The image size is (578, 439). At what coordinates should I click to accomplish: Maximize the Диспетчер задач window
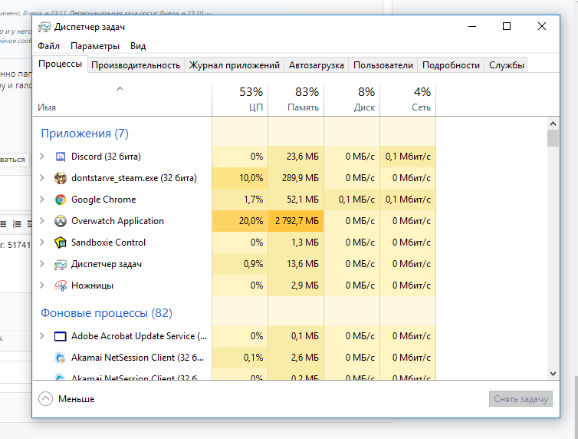507,26
